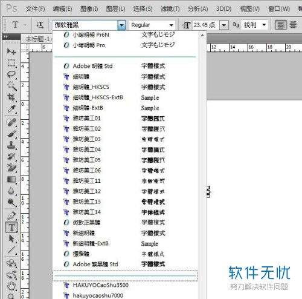Viewport: 302px width, 299px height.
Task: Click the font size field 23.45 点
Action: [x=206, y=25]
